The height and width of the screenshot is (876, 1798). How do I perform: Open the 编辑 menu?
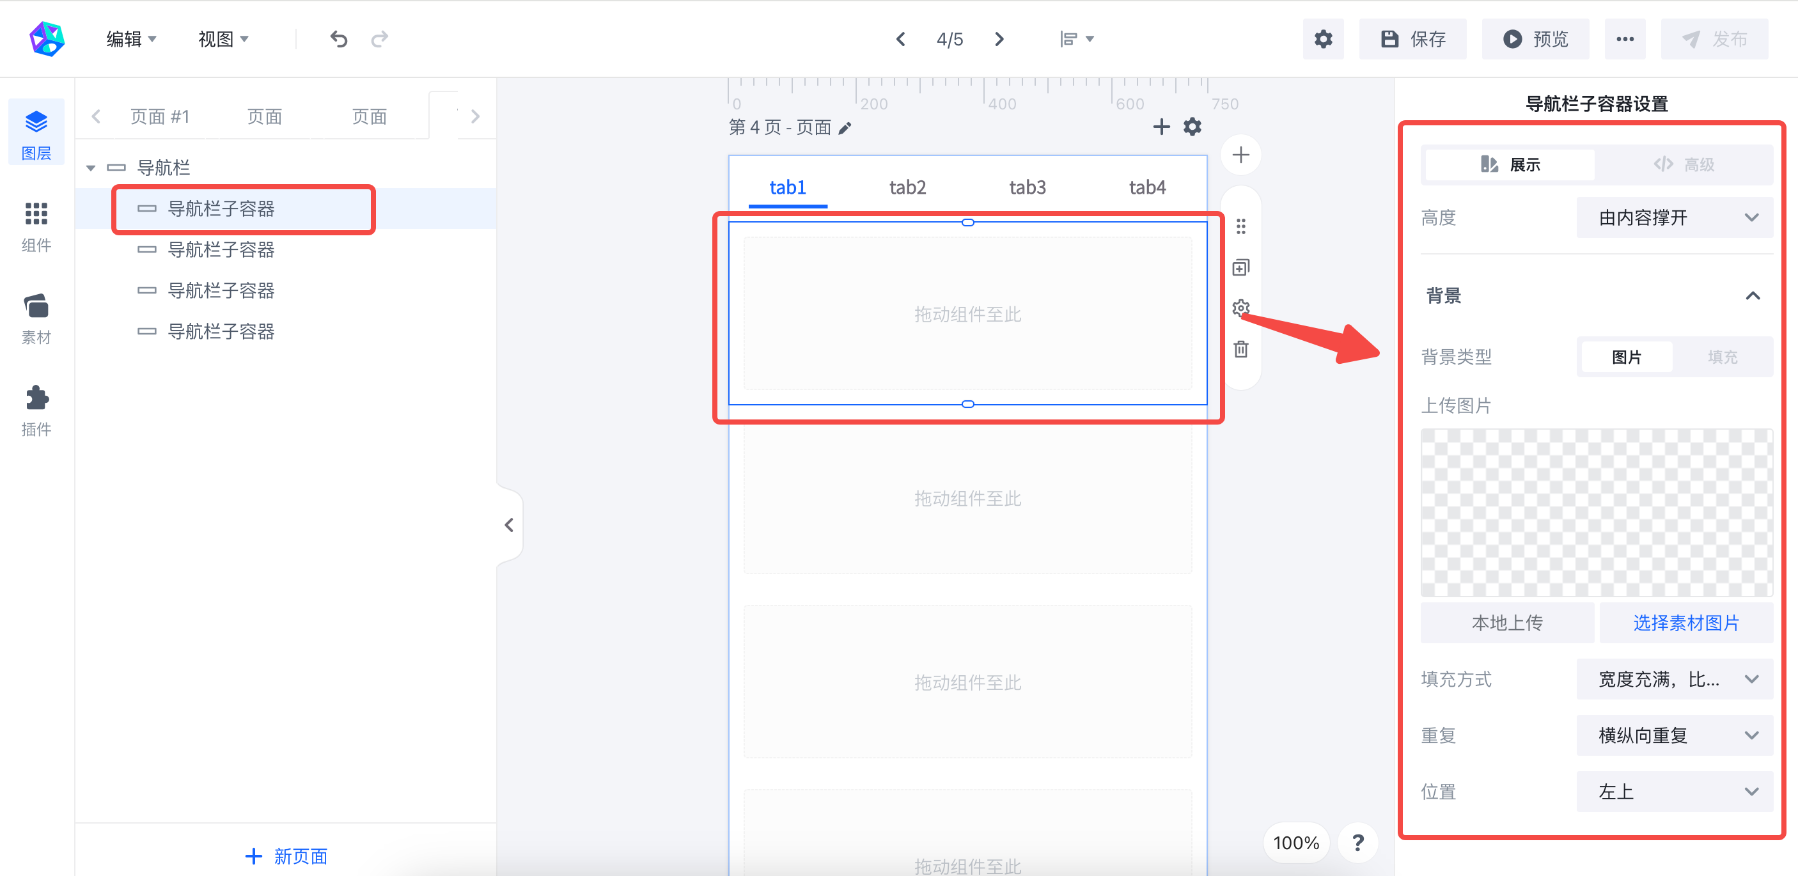click(x=130, y=39)
